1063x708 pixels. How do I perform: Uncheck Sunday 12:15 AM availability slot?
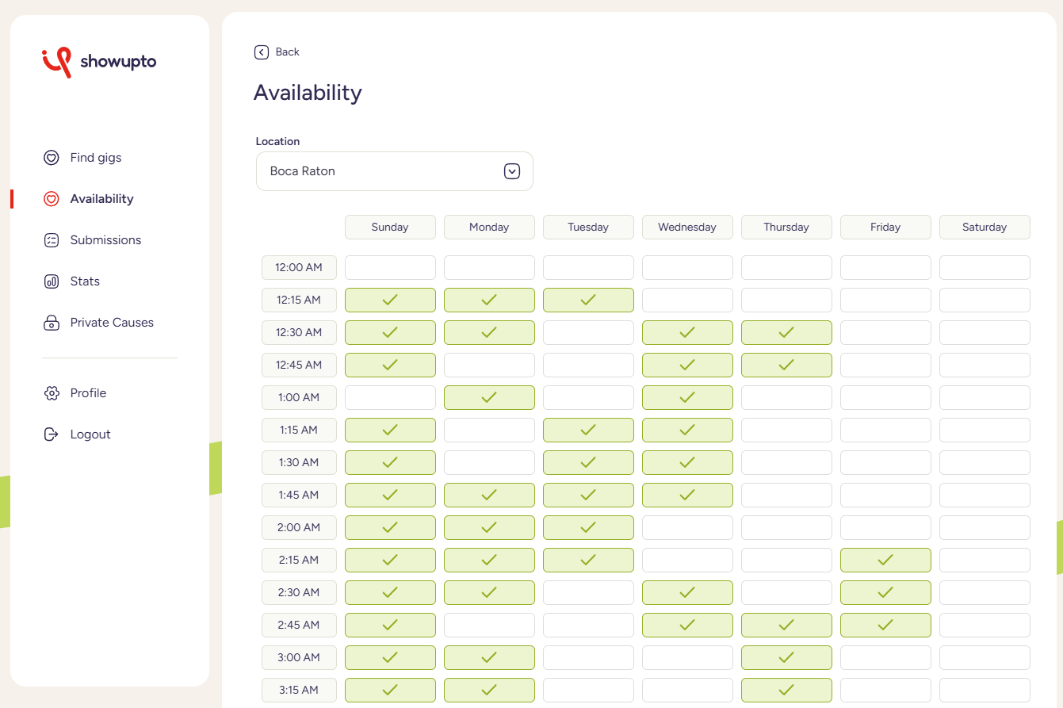pos(390,300)
